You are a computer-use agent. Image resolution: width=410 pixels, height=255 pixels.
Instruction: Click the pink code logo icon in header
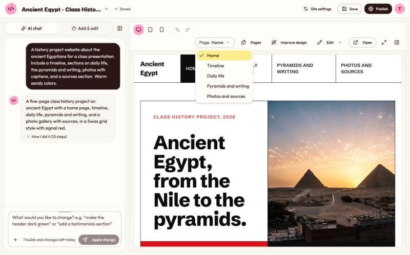click(x=11, y=9)
